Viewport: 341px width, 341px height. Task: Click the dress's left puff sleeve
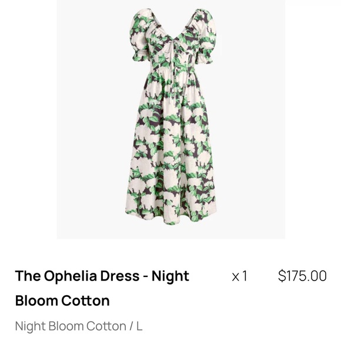[139, 36]
